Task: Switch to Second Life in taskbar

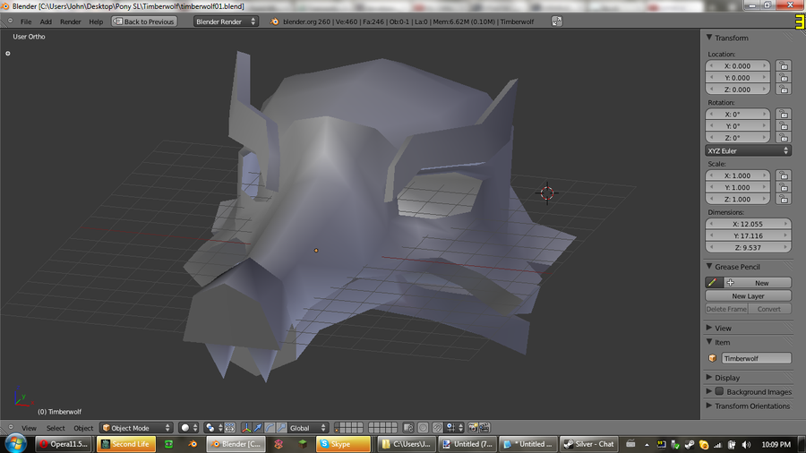Action: [x=126, y=444]
